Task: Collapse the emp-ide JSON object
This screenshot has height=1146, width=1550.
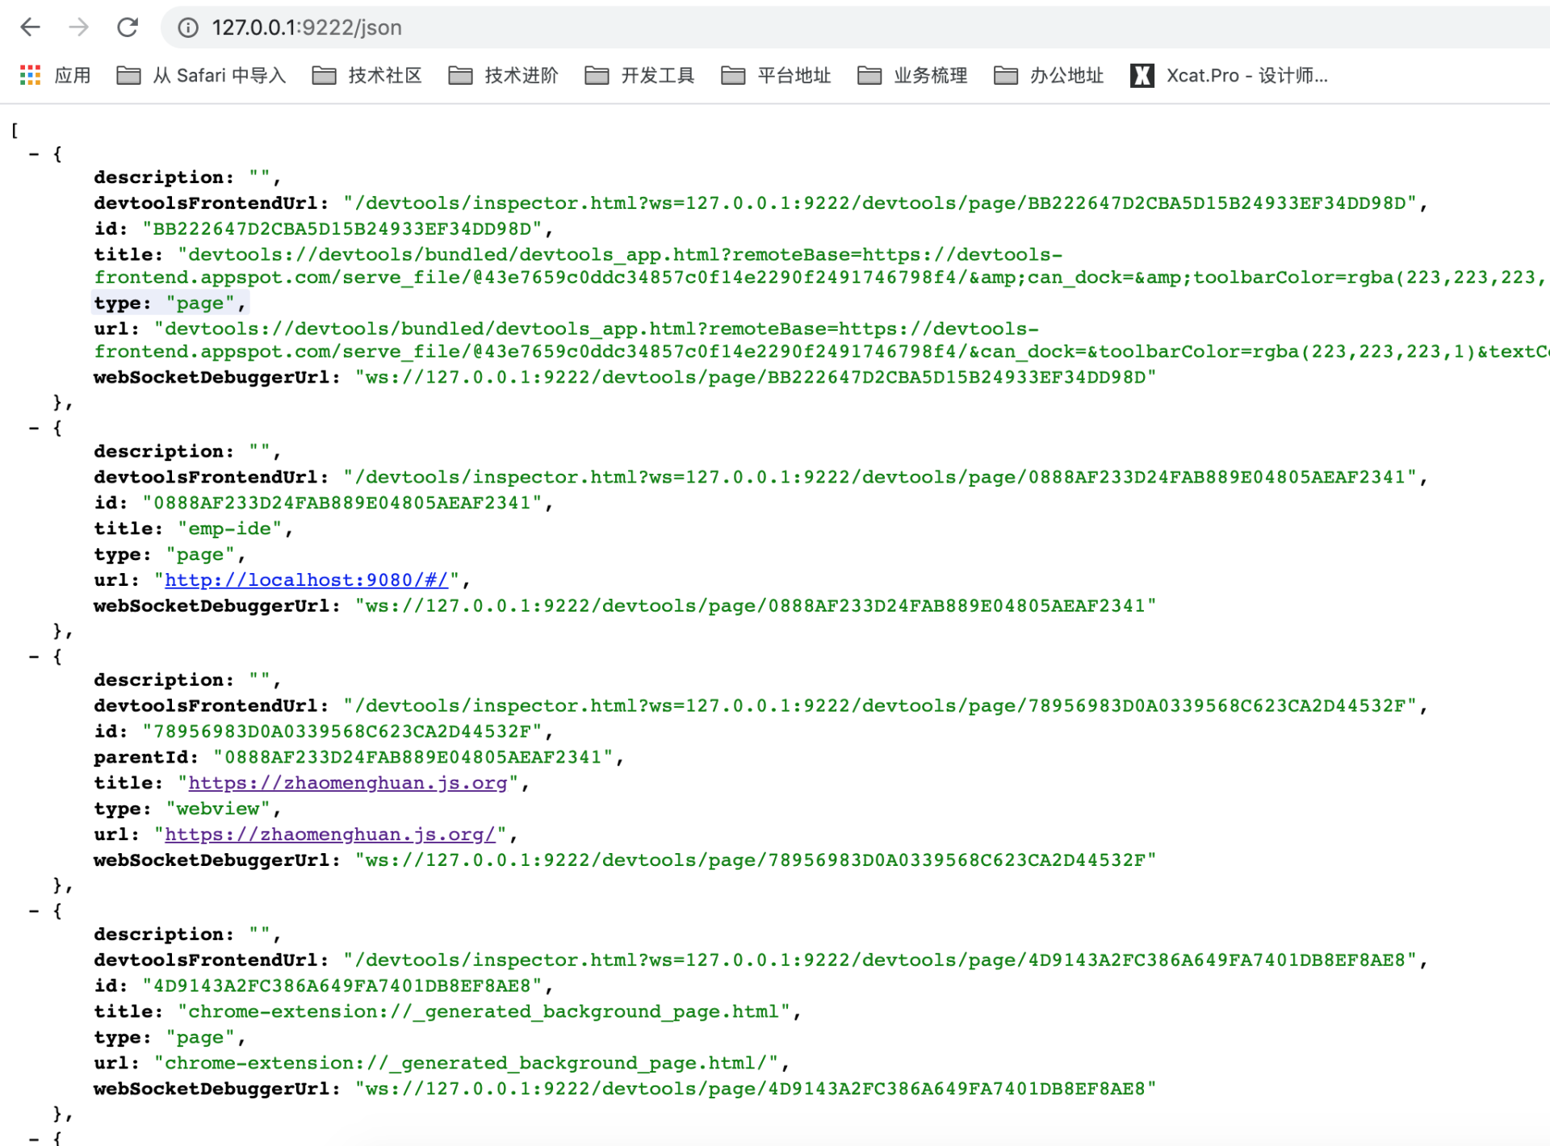Action: coord(34,428)
